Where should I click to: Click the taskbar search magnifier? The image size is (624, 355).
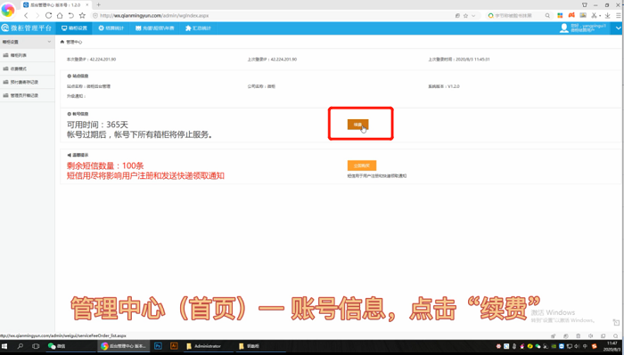click(x=20, y=346)
